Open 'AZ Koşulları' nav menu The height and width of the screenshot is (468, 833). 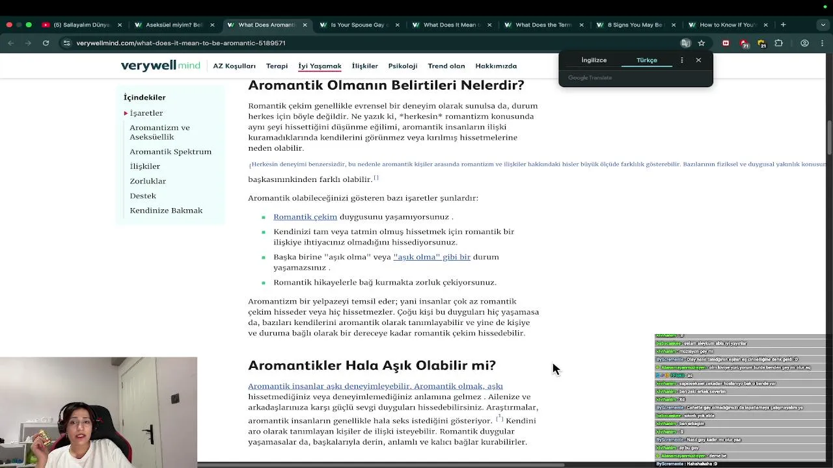click(234, 66)
